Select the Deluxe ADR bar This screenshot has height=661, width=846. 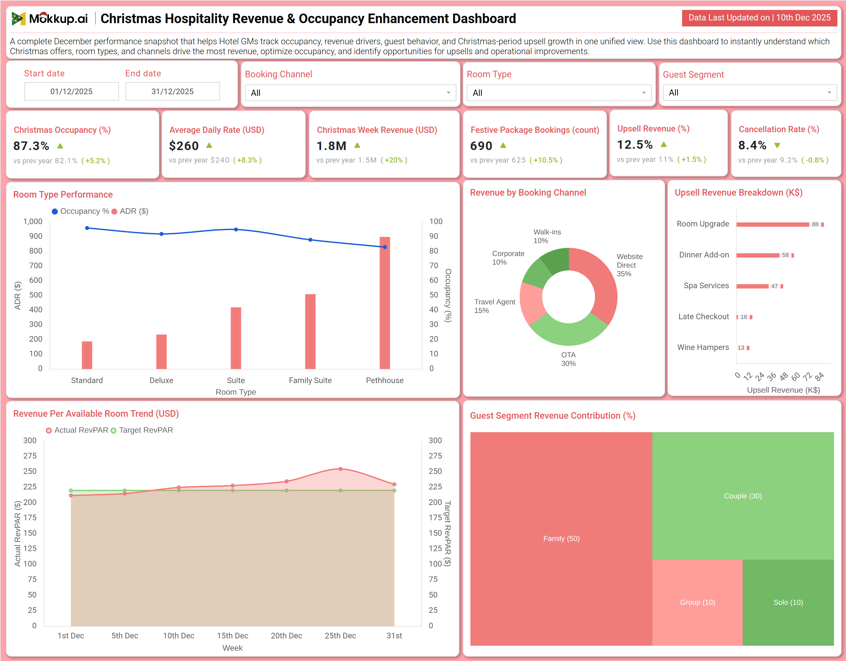tap(162, 351)
